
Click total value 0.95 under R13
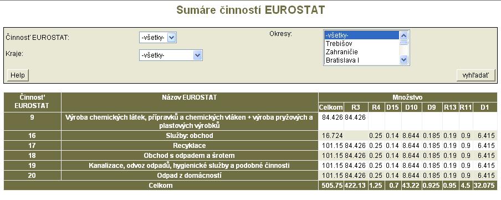click(x=450, y=185)
